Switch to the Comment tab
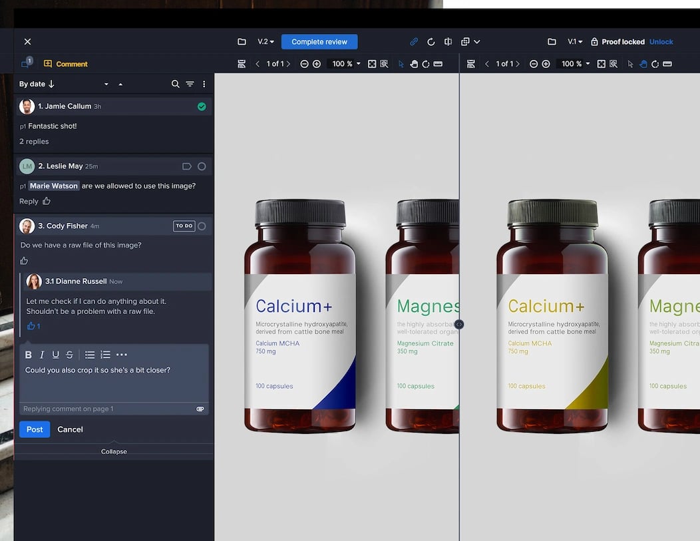The width and height of the screenshot is (700, 541). tap(66, 64)
